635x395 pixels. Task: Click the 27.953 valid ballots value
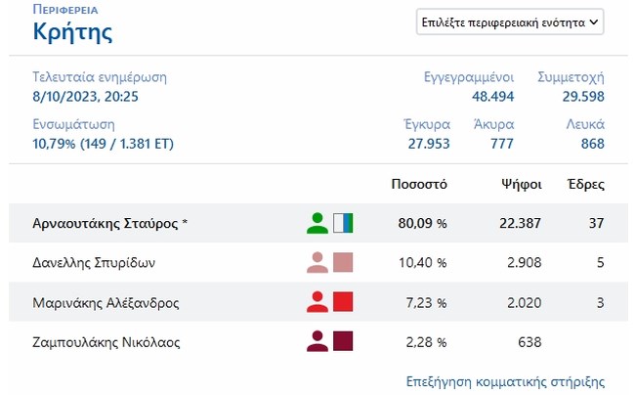point(429,144)
